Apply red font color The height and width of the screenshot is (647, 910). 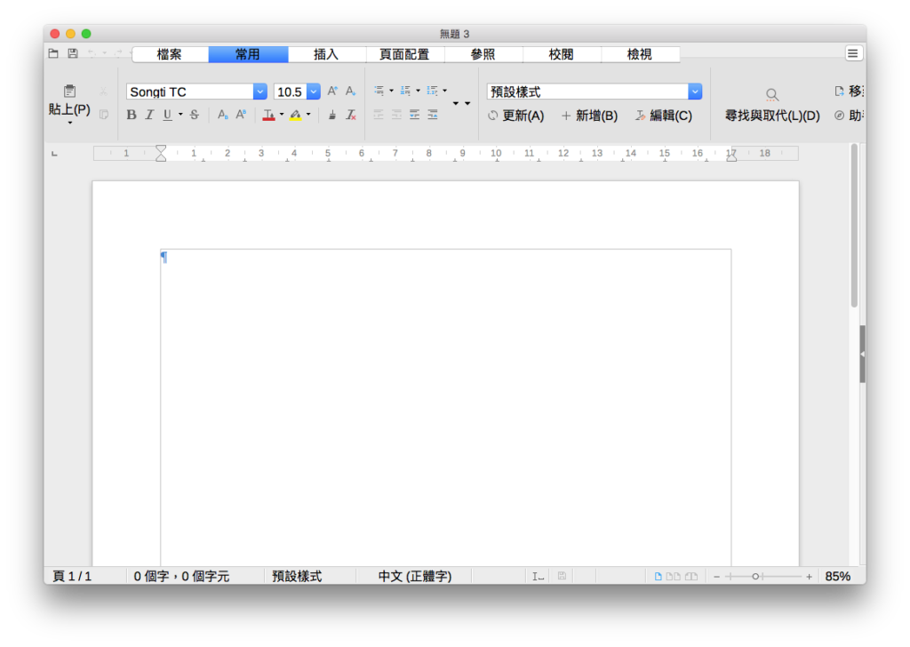[268, 115]
